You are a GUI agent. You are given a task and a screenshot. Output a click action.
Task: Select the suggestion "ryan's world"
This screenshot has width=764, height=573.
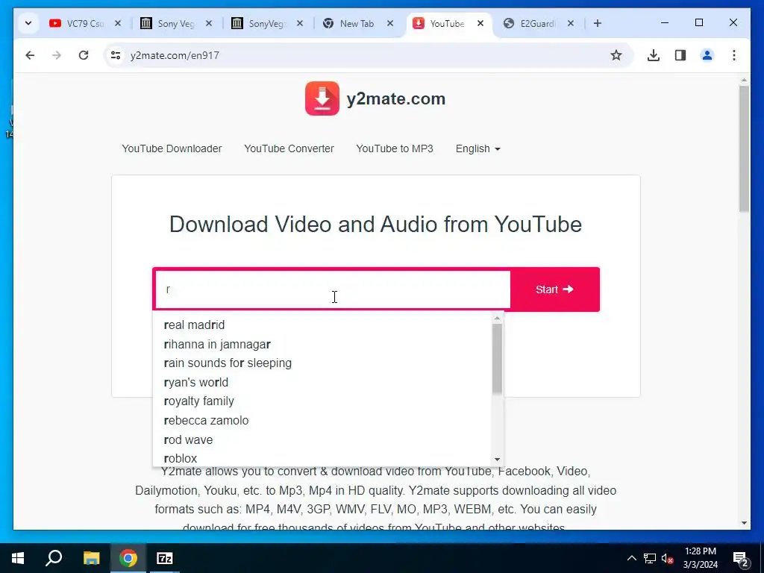[196, 382]
